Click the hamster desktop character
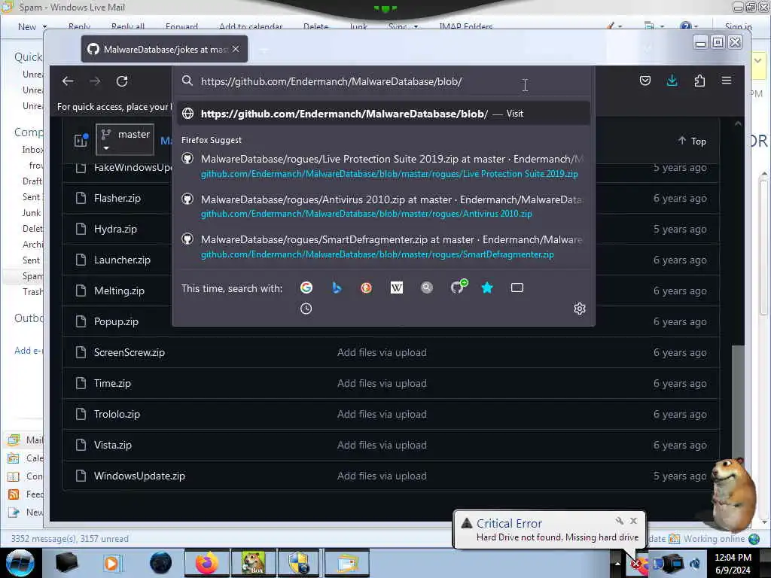This screenshot has height=578, width=771. point(733,494)
